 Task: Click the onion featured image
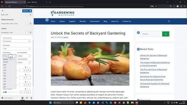point(90,64)
